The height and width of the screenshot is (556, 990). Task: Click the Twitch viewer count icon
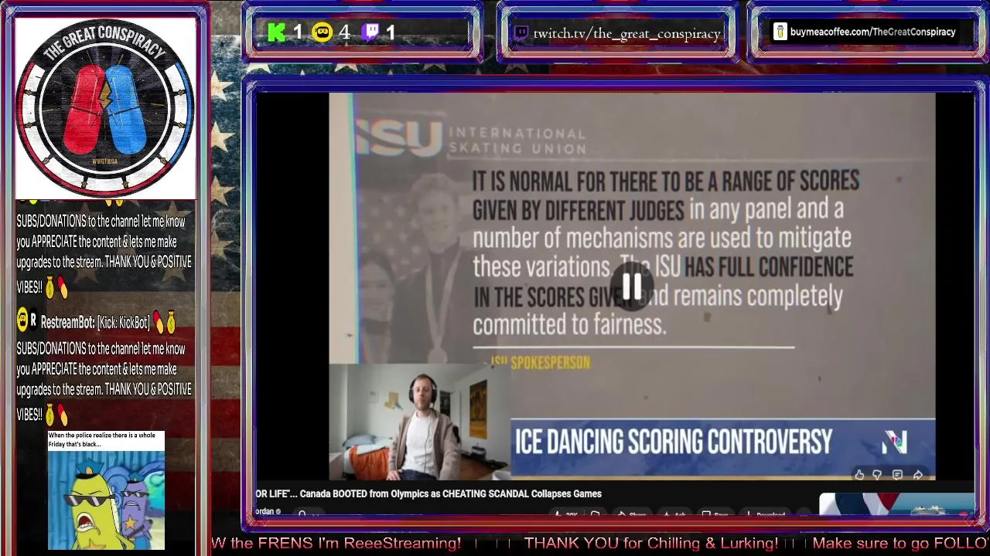coord(370,32)
